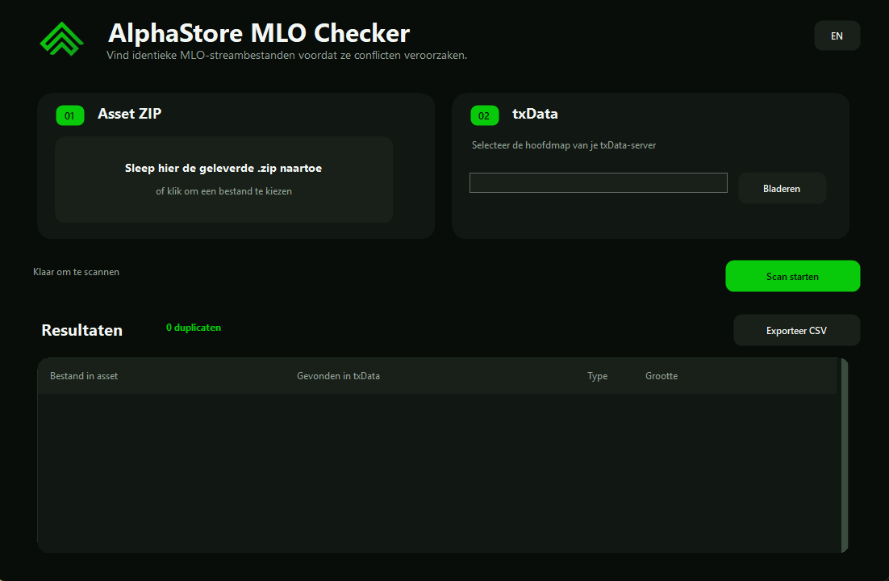889x581 pixels.
Task: Click the txData folder path input field
Action: (598, 182)
